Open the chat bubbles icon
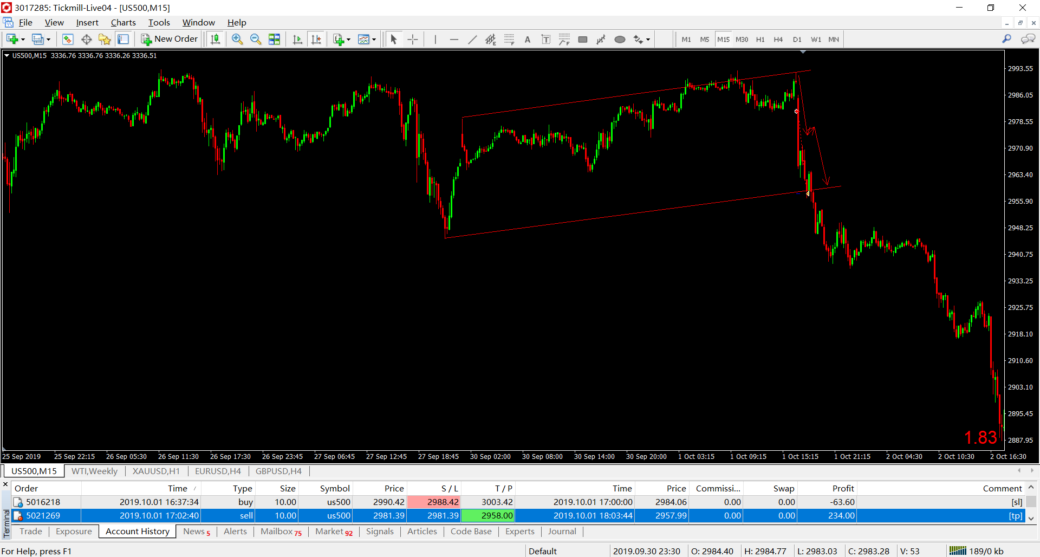The image size is (1040, 557). pos(1028,39)
